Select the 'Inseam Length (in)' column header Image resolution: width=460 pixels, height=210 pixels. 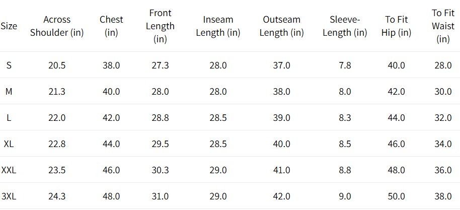pos(218,26)
